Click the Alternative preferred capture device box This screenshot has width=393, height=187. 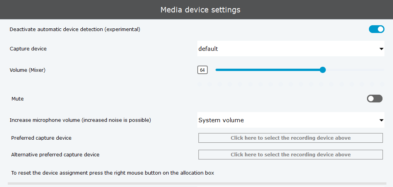click(x=290, y=154)
